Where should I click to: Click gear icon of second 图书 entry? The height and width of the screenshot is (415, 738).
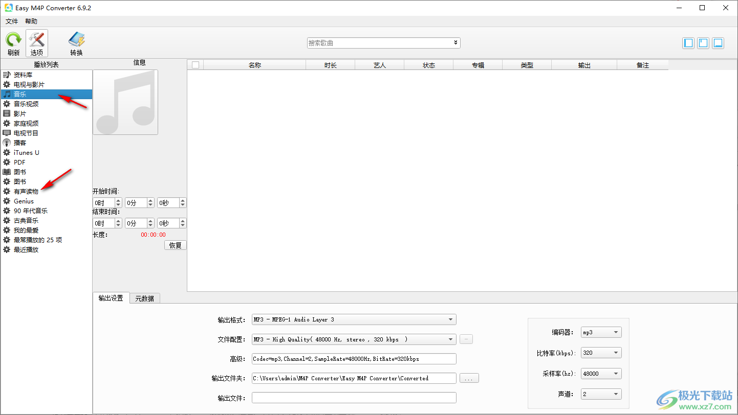click(x=7, y=181)
